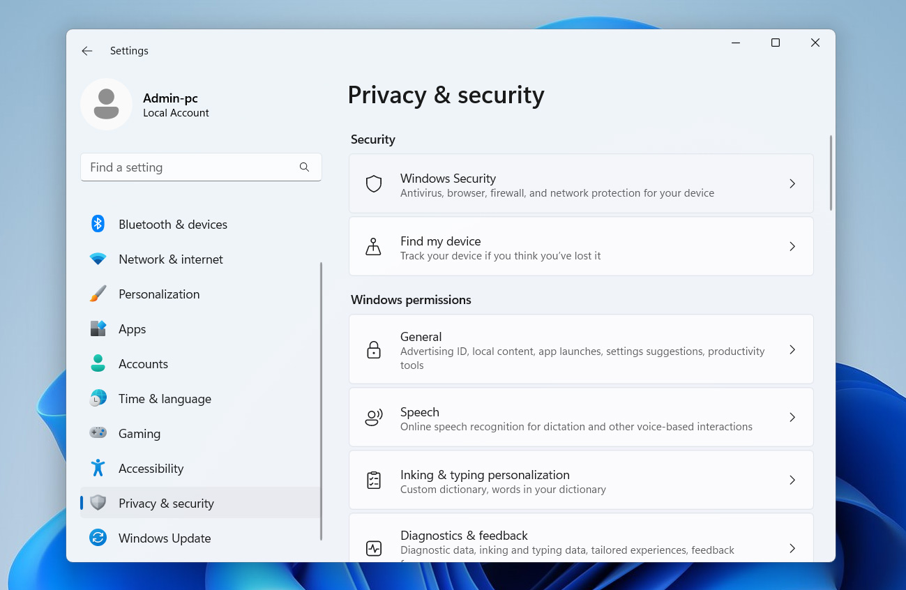This screenshot has width=906, height=590.
Task: Click the Wi-Fi Network & internet icon
Action: (x=98, y=259)
